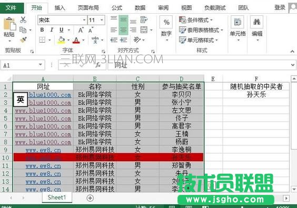
Task: Toggle center horizontal alignment
Action: pos(124,30)
